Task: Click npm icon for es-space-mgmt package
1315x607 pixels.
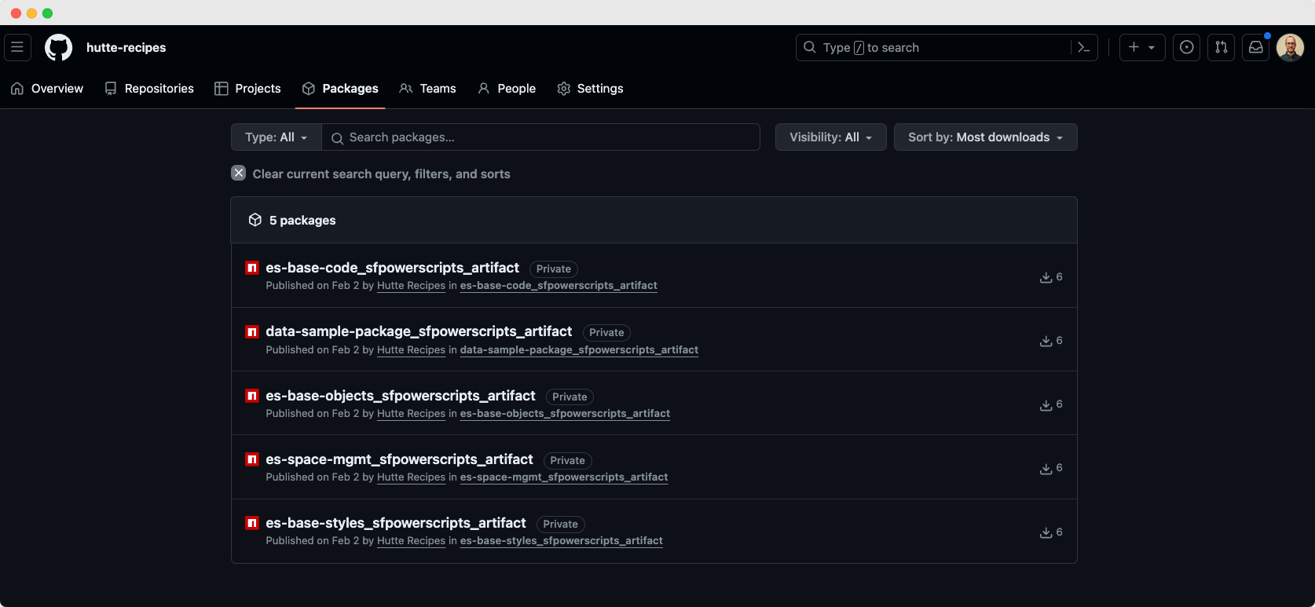Action: click(x=252, y=459)
